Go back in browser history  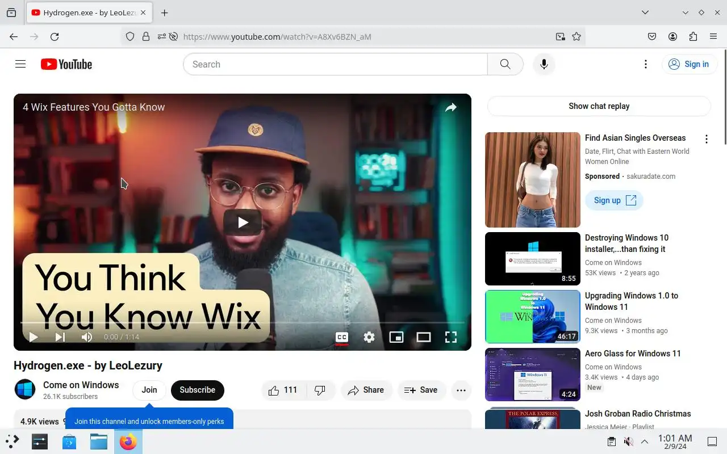[14, 36]
